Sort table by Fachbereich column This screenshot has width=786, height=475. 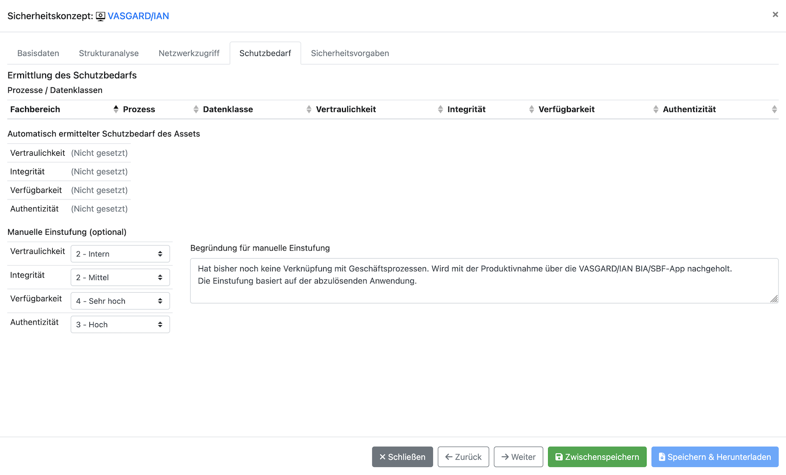pos(35,110)
